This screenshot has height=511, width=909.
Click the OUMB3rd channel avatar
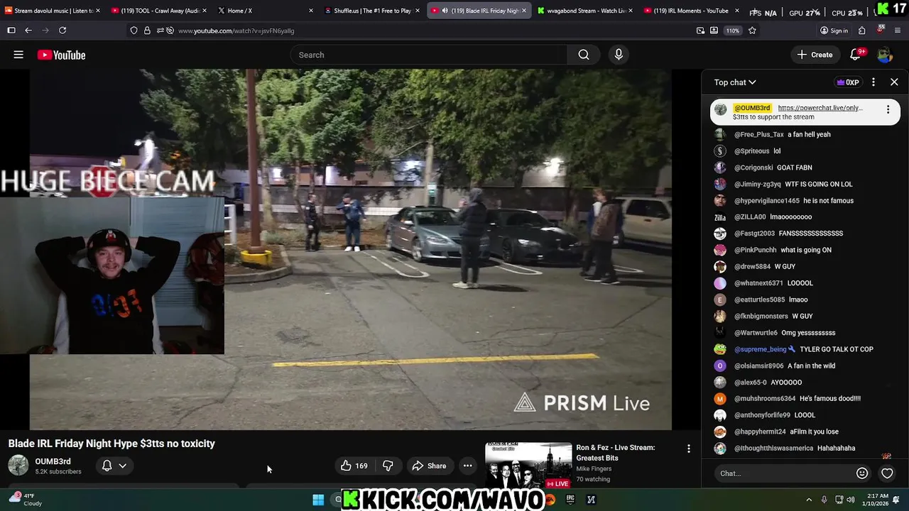(x=18, y=466)
